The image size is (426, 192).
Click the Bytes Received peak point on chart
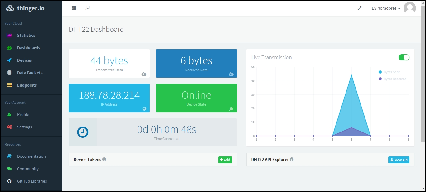[351, 128]
